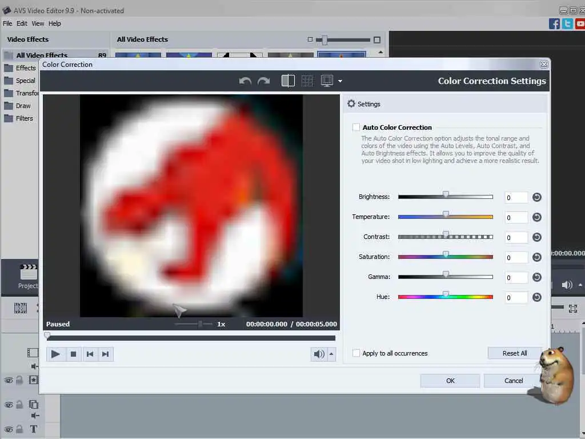
Task: Click the Brightness slider handle
Action: 446,194
